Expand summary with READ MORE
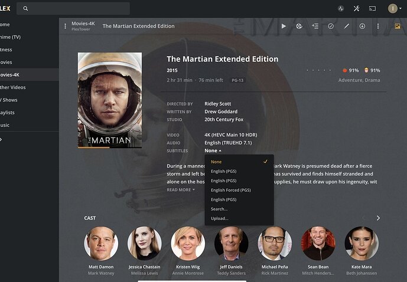Viewport: 407px width, 282px height. pyautogui.click(x=181, y=190)
